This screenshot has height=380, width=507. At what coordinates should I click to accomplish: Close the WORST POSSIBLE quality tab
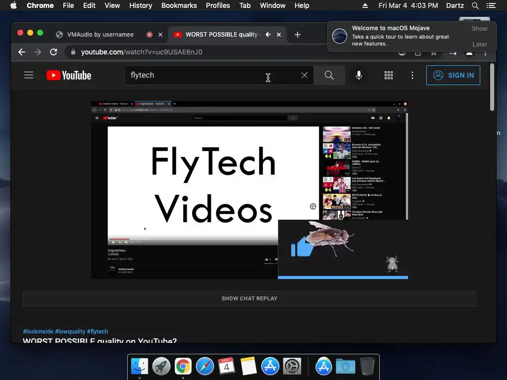coord(279,35)
